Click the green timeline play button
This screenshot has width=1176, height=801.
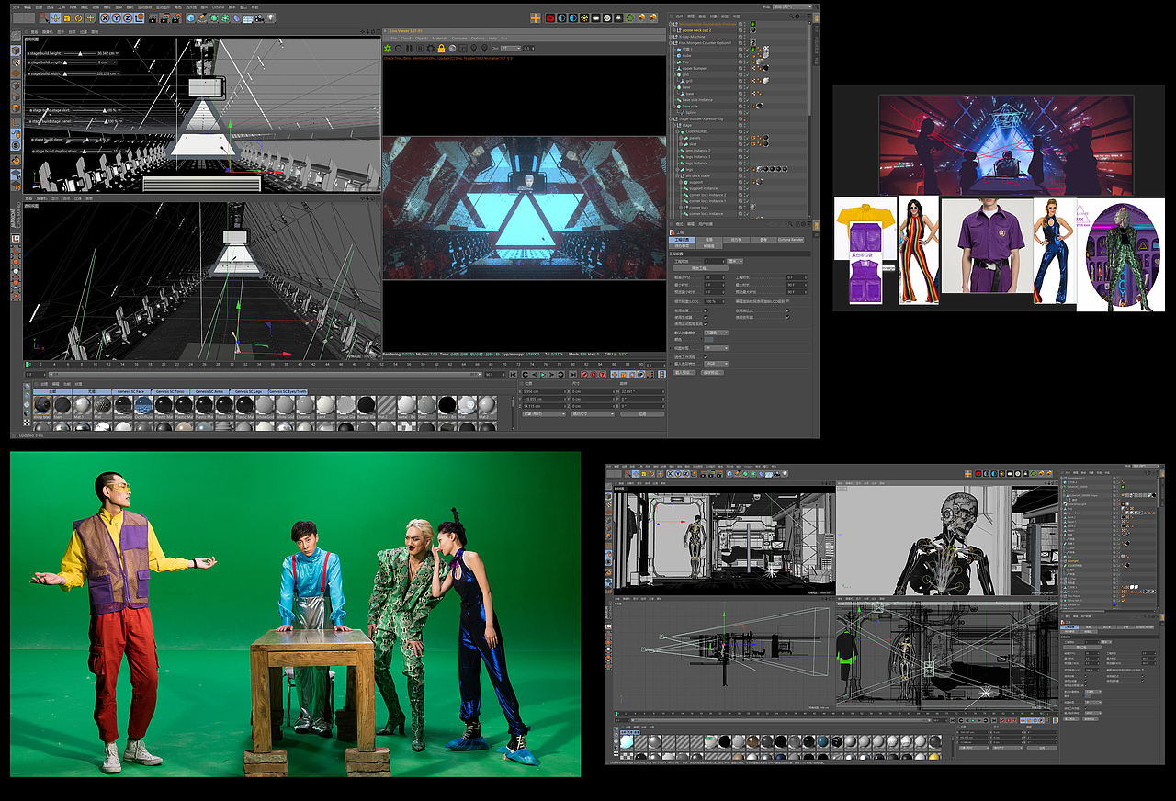541,375
